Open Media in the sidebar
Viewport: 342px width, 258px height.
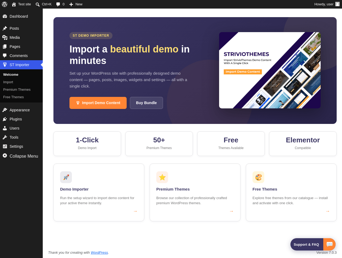pos(21,37)
